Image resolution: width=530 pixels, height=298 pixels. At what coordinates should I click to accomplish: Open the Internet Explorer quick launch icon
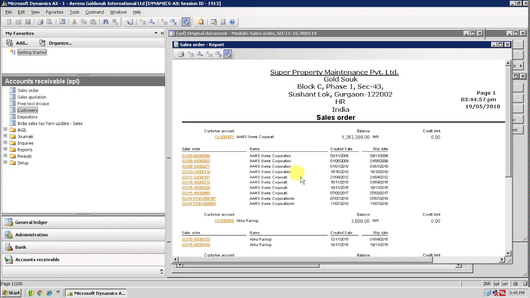[x=49, y=293]
